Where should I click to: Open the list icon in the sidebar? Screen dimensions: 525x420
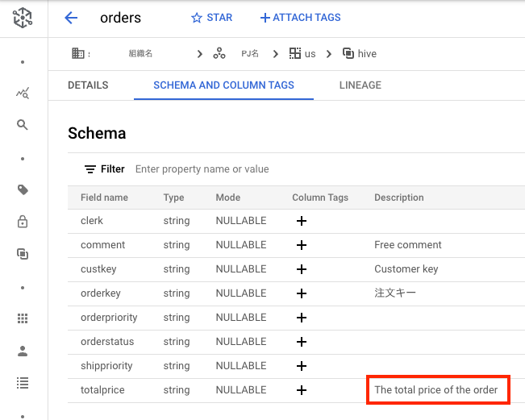[23, 382]
